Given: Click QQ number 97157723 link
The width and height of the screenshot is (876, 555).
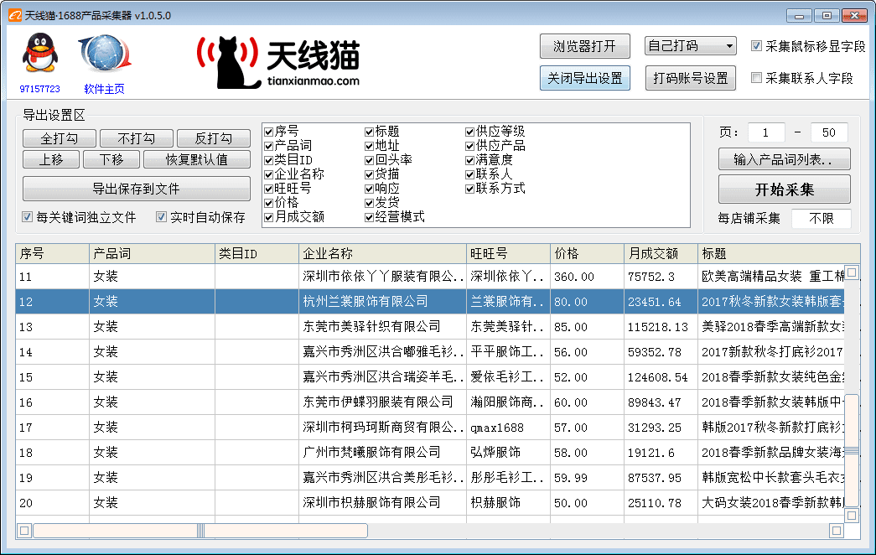Looking at the screenshot, I should [39, 89].
